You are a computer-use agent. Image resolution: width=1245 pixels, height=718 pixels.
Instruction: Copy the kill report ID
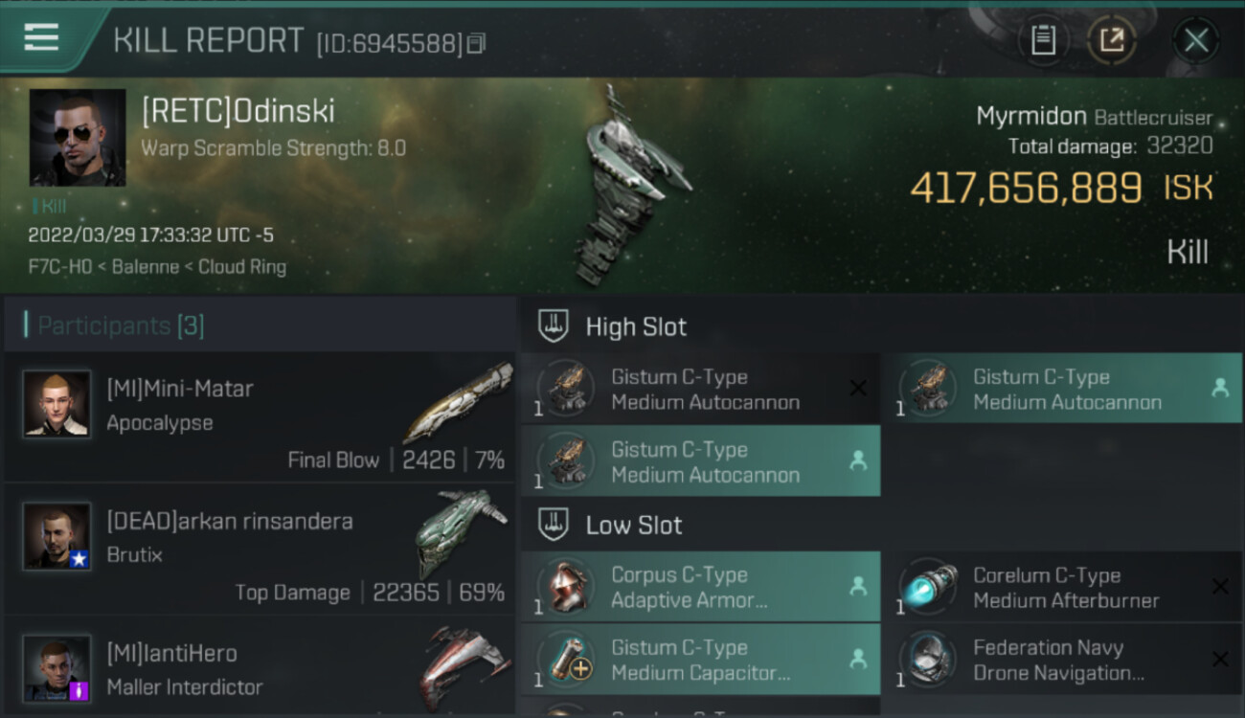[x=477, y=43]
